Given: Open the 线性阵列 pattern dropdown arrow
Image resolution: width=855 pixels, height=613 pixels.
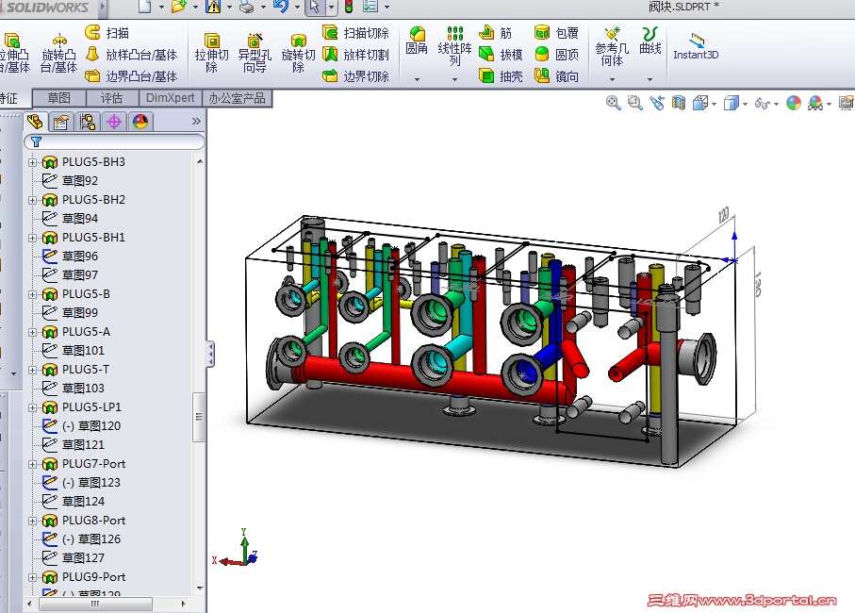Looking at the screenshot, I should click(x=454, y=79).
